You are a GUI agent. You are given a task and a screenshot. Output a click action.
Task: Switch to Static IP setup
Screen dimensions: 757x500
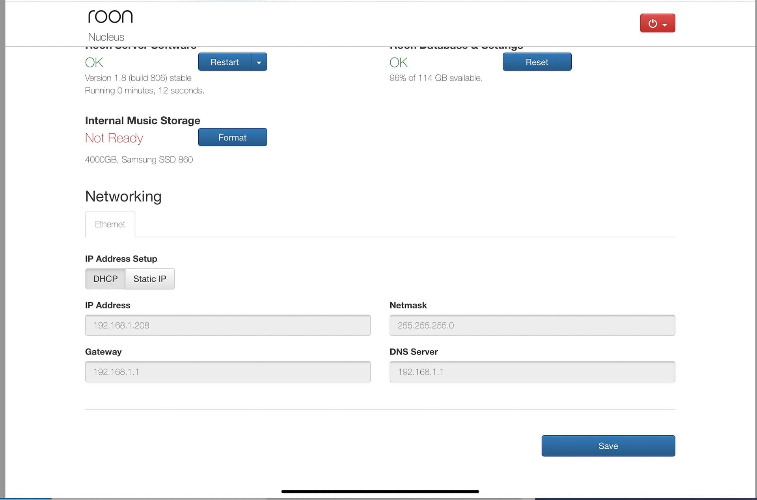150,279
